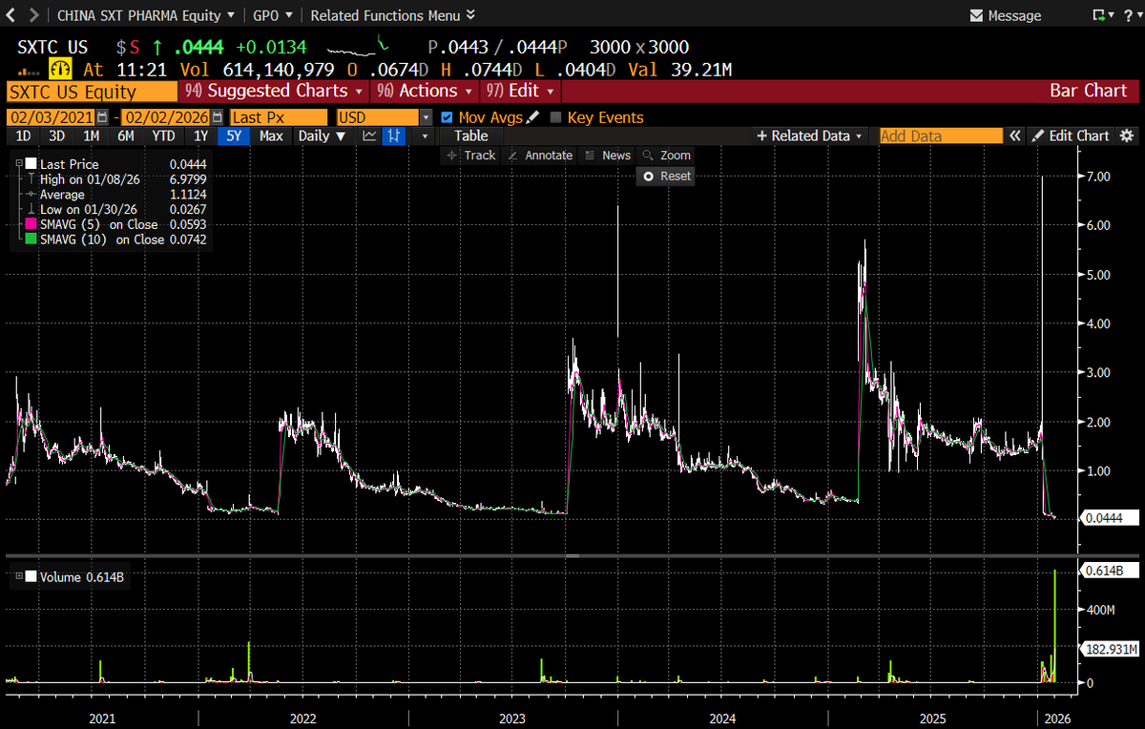
Task: Select the Max range tab
Action: pos(271,135)
